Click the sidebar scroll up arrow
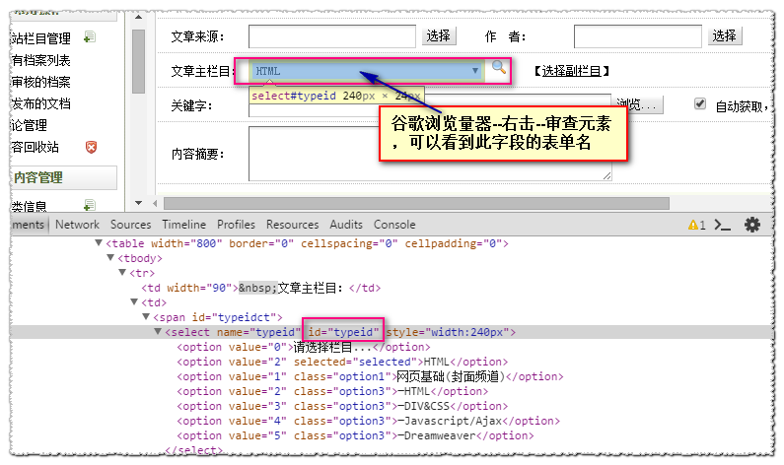This screenshot has width=784, height=465. click(x=138, y=17)
